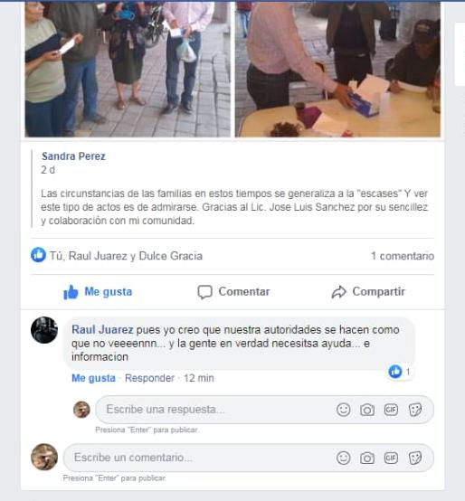Toggle Me gusta on the post

pos(98,292)
